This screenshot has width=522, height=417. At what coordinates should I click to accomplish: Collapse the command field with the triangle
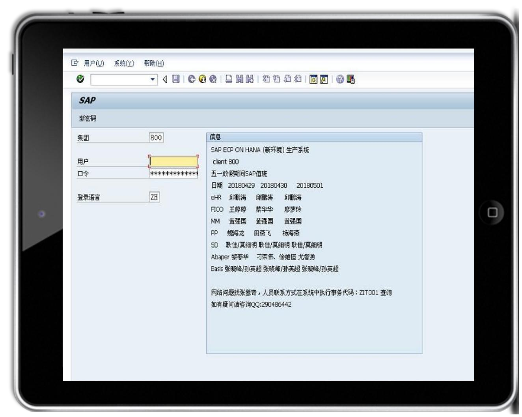165,79
